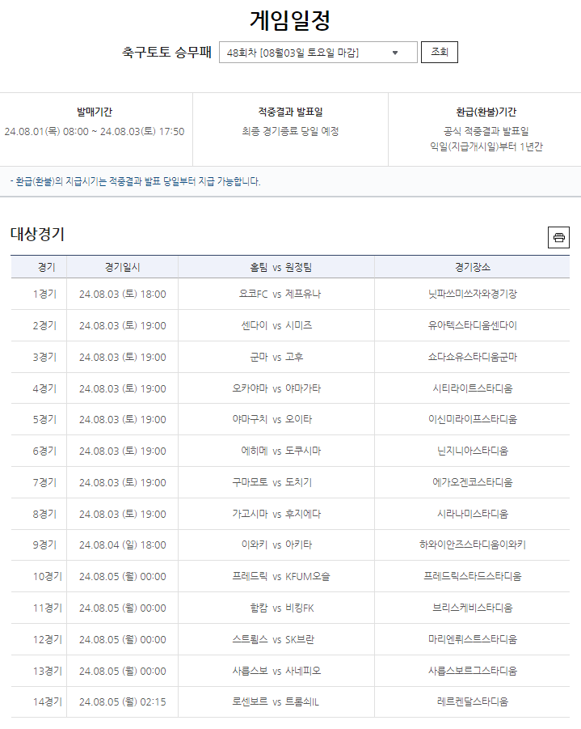Click 로센보르 vs 트롬쇠IL matchup
Image resolution: width=581 pixels, height=729 pixels.
click(276, 702)
